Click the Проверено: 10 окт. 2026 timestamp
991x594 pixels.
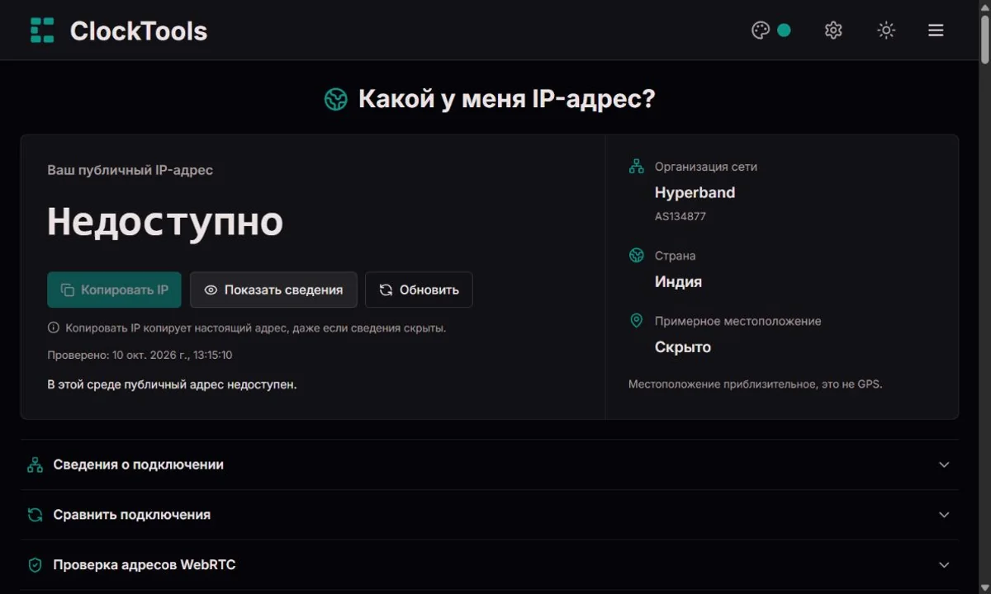coord(140,355)
